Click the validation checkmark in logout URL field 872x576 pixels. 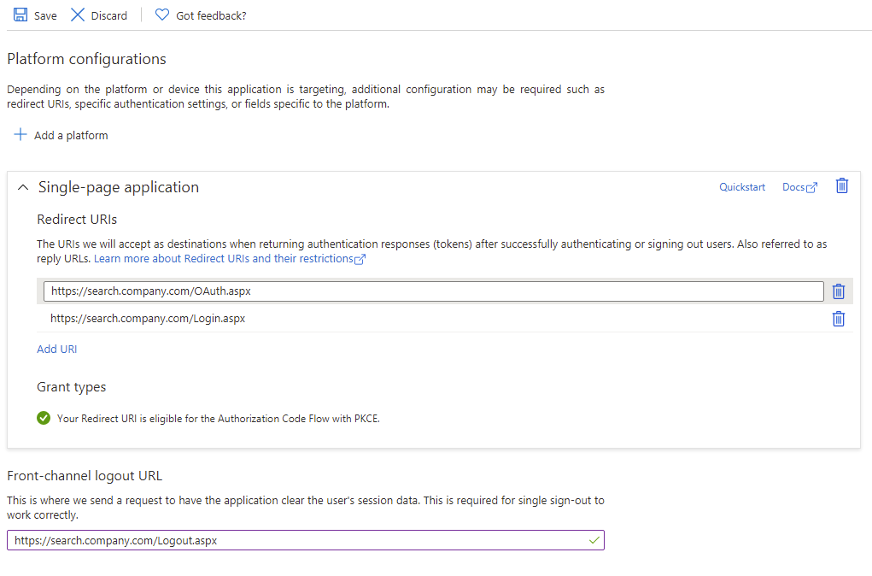594,540
